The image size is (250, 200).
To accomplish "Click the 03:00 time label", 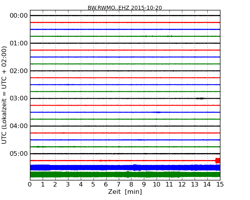I will [19, 98].
